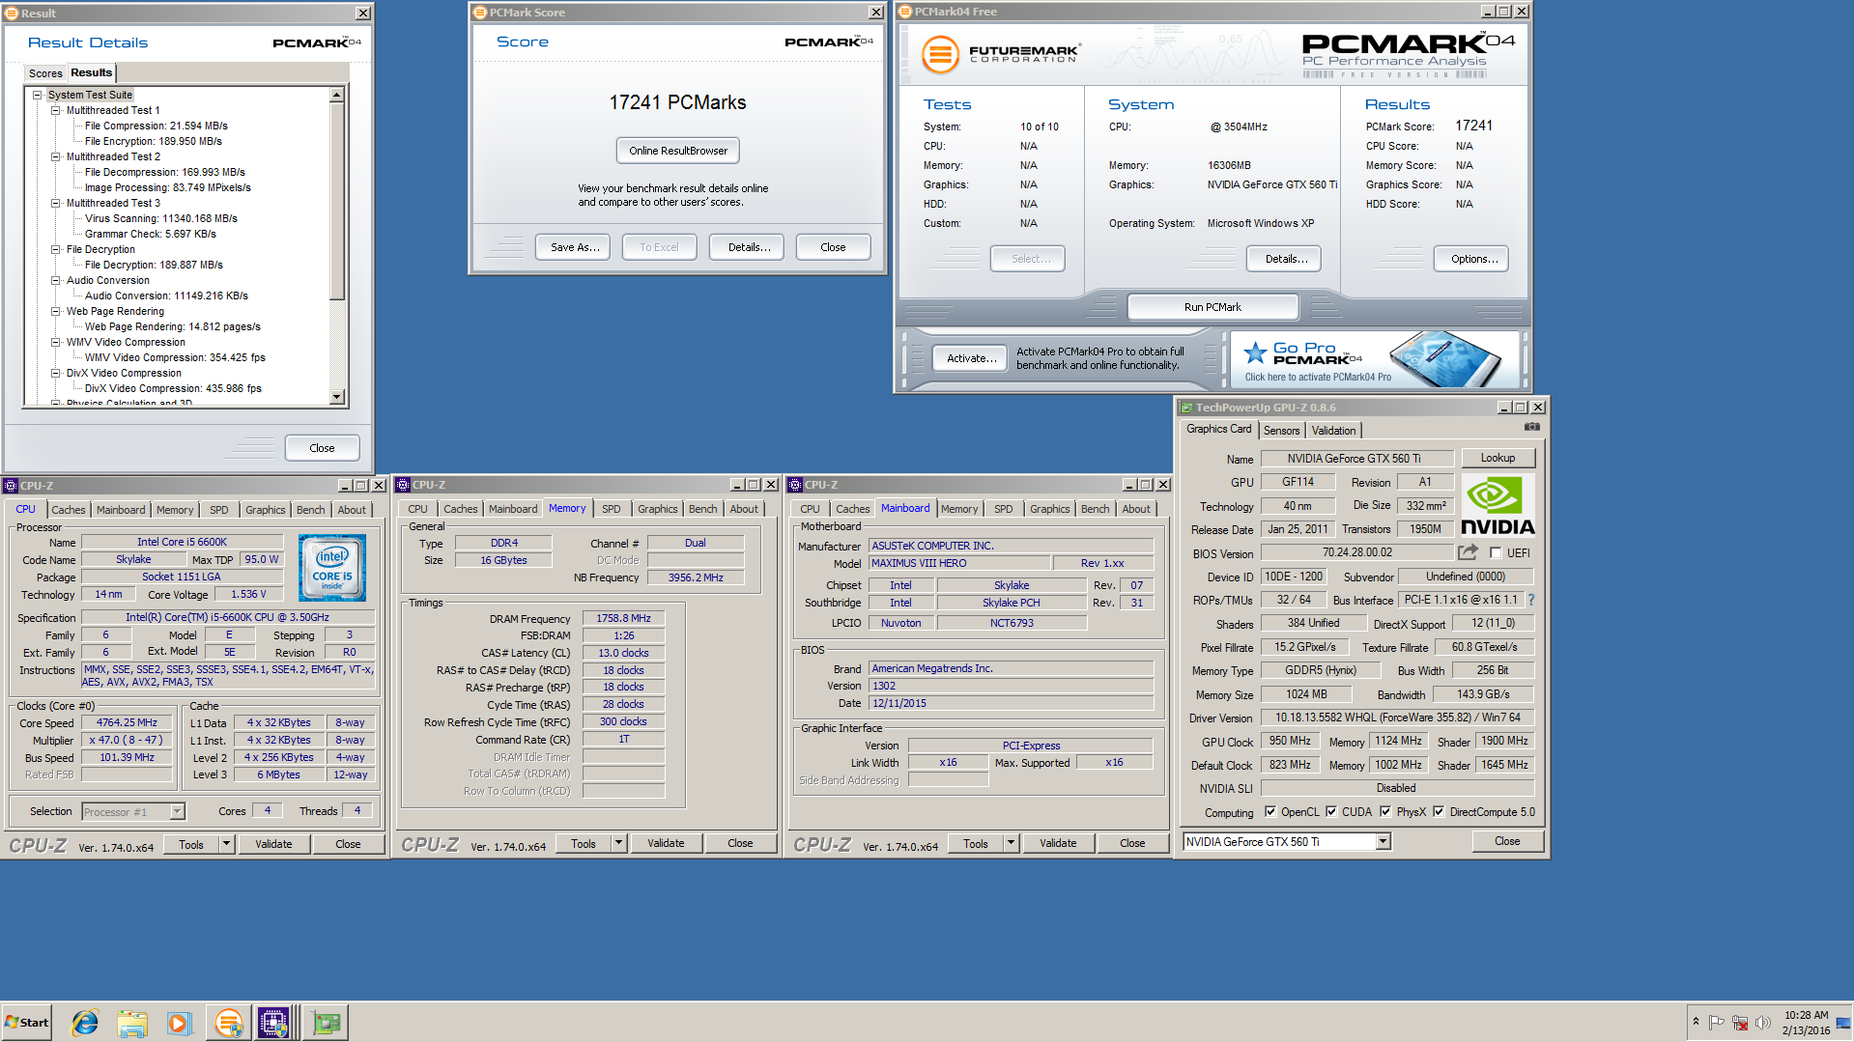Viewport: 1854px width, 1042px height.
Task: Click the taskbar clock showing 10:28 AM
Action: point(1807,1023)
